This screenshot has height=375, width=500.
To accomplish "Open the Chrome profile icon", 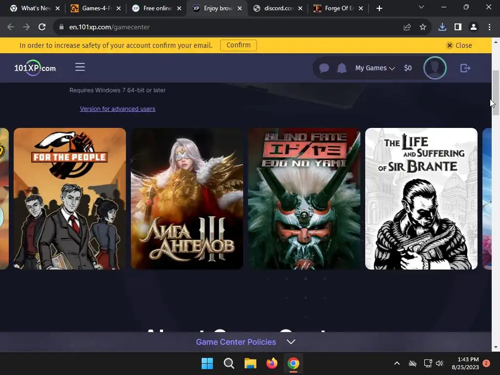I will pyautogui.click(x=474, y=27).
